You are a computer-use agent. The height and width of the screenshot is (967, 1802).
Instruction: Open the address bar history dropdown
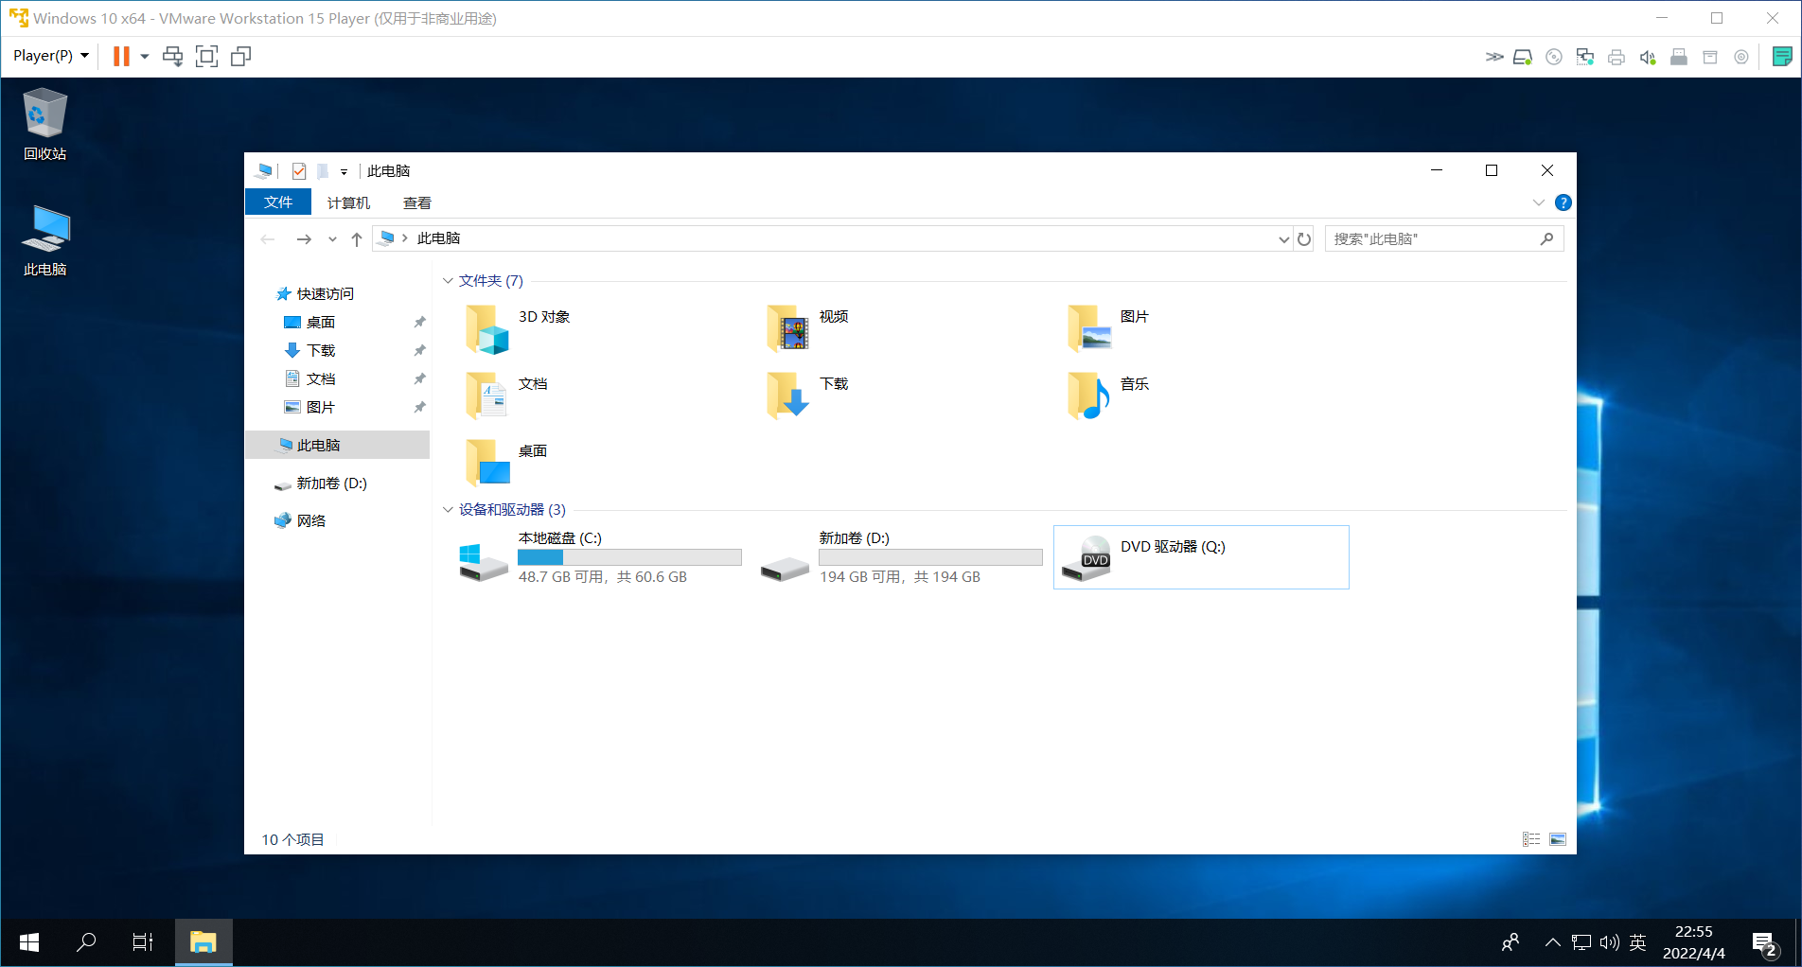1283,239
